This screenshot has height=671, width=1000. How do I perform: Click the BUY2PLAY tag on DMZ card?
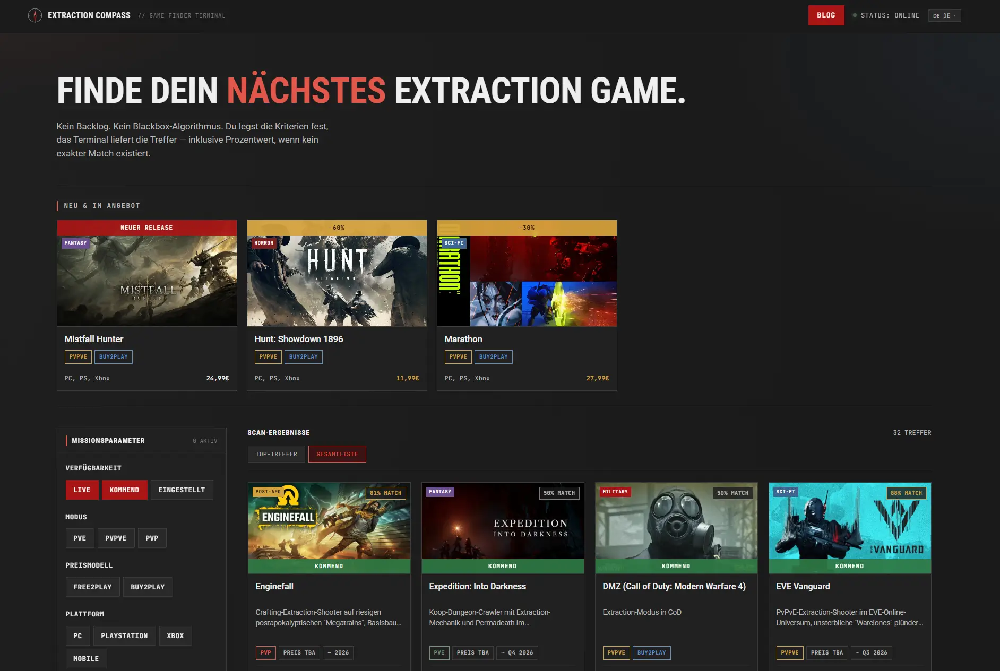click(652, 653)
